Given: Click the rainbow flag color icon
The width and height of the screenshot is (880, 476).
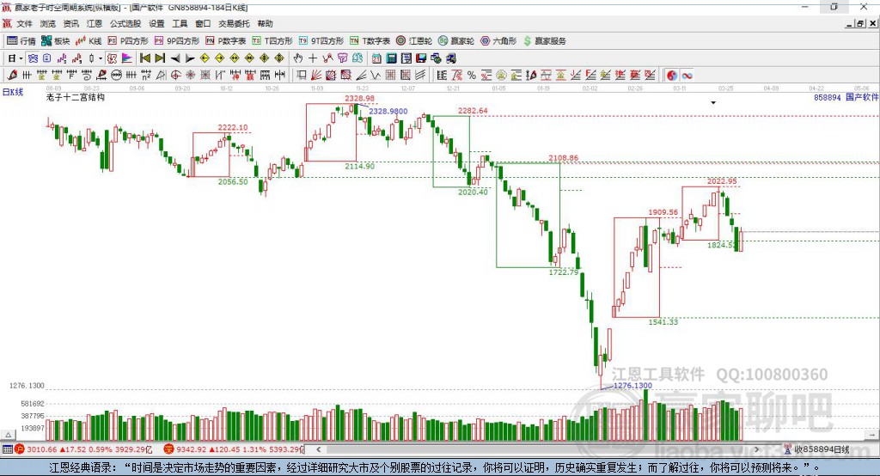Looking at the screenshot, I should point(127,58).
